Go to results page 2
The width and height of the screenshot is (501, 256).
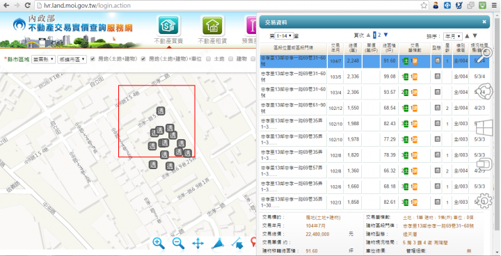coord(379,35)
